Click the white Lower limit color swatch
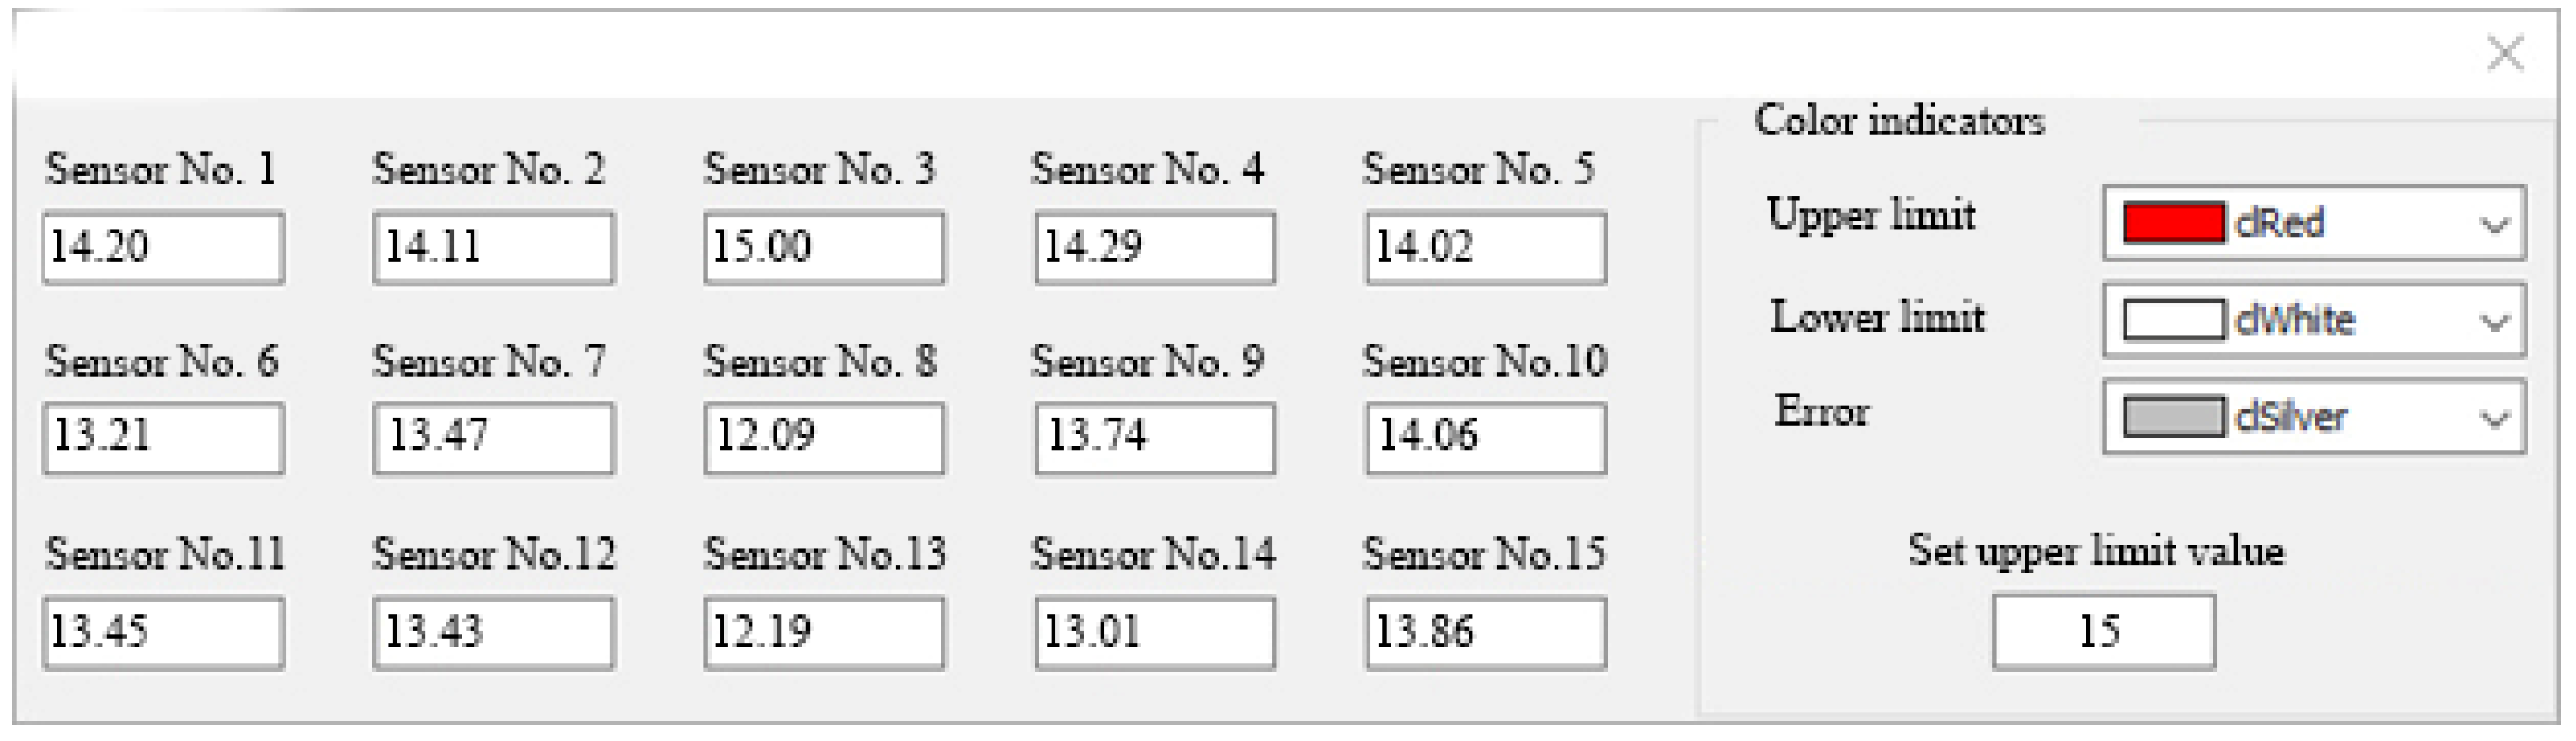This screenshot has width=2576, height=741. pos(2173,320)
